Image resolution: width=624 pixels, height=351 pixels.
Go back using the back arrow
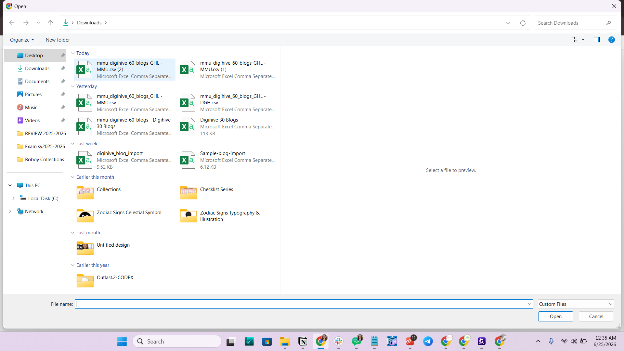12,23
